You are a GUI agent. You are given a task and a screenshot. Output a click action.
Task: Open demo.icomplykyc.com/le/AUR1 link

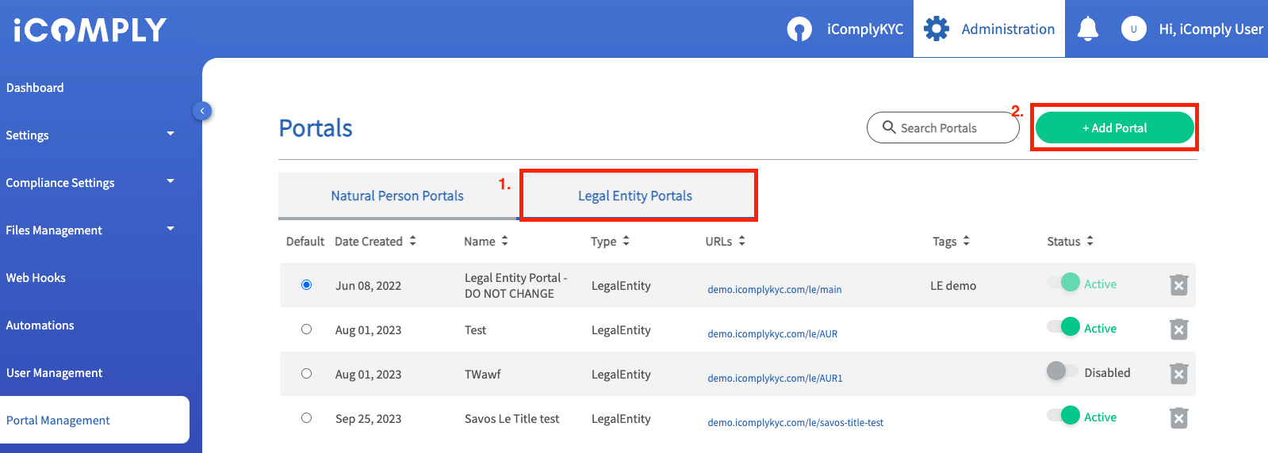(775, 379)
